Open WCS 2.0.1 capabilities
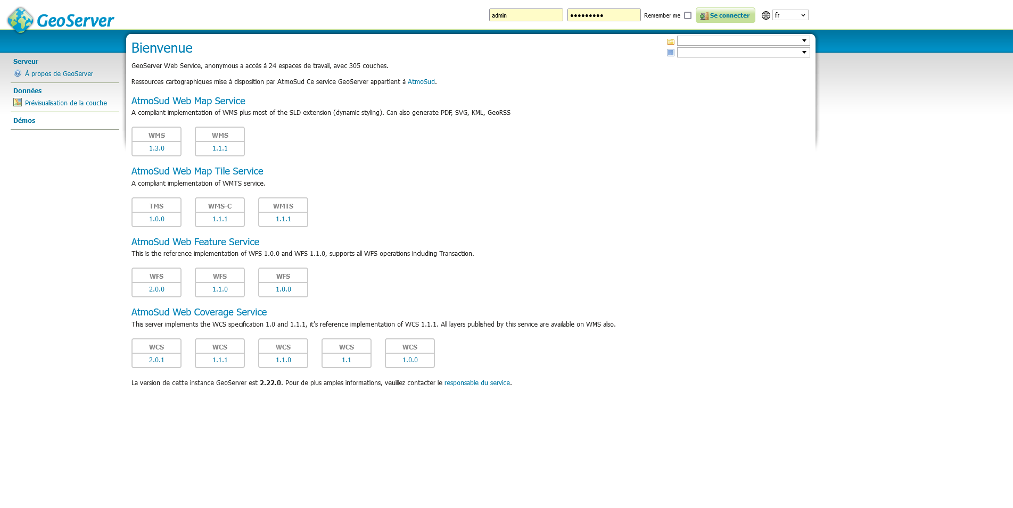This screenshot has width=1013, height=508. click(157, 360)
